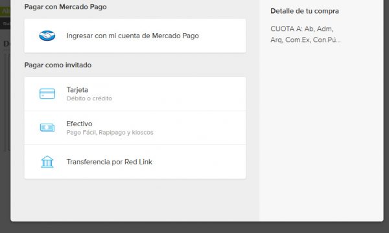The image size is (389, 233).
Task: Click the empty purchase detail side panel
Action: [x=322, y=134]
